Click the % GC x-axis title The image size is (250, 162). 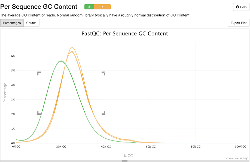click(128, 156)
